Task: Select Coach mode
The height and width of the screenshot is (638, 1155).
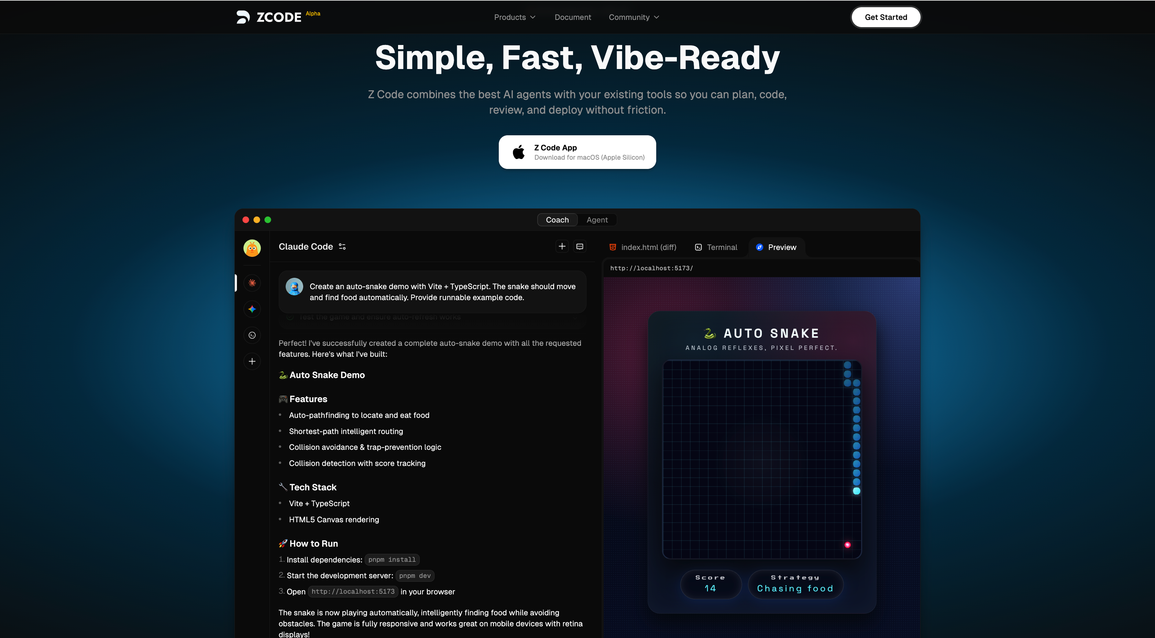Action: tap(557, 219)
